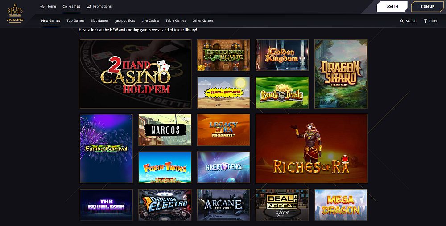The image size is (446, 226).
Task: Open Deal or No Deal Live tile
Action: pyautogui.click(x=282, y=205)
